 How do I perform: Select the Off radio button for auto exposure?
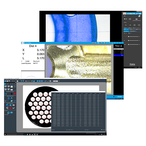click(x=129, y=33)
